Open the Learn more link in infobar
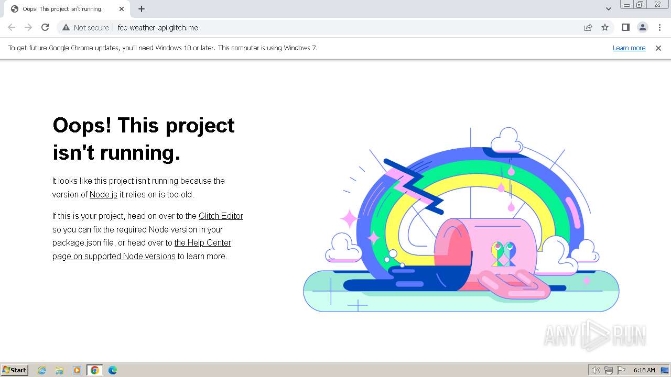Screen dimensions: 671x377 [629, 48]
